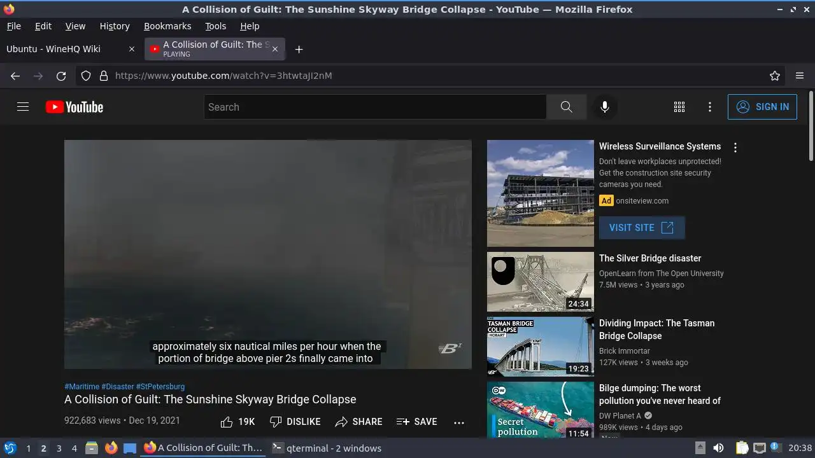The width and height of the screenshot is (815, 458).
Task: Go back with Firefox back arrow
Action: point(15,76)
